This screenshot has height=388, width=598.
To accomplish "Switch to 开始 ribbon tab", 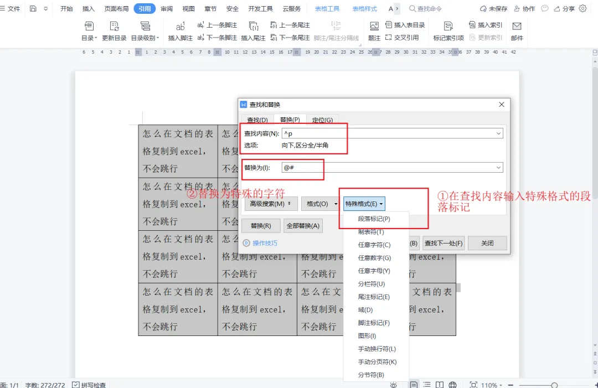I will coord(66,8).
